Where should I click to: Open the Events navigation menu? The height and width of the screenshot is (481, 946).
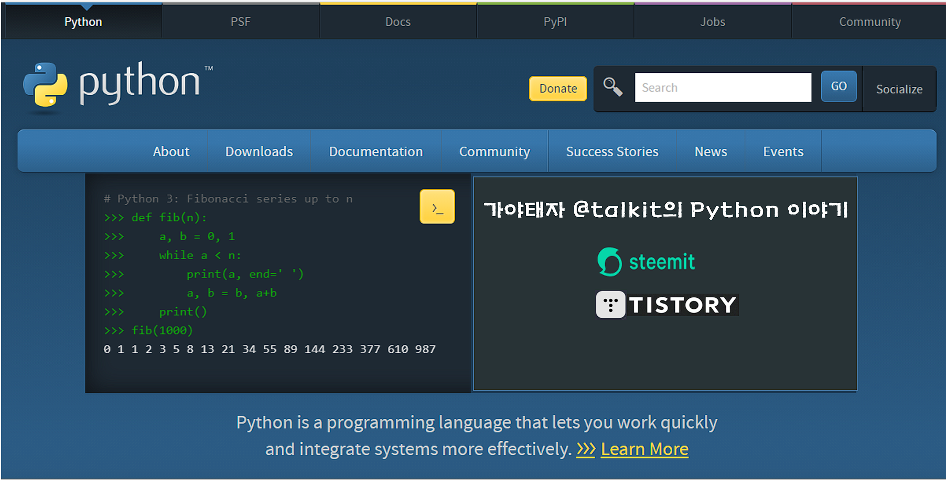[x=783, y=151]
